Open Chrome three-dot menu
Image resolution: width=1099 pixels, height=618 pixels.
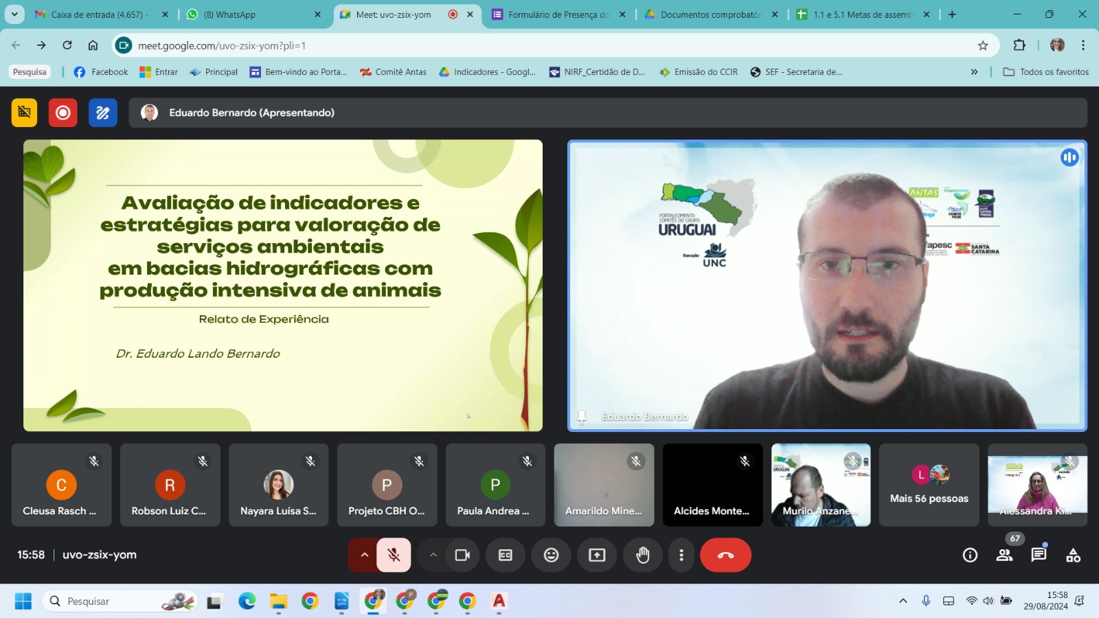(1083, 45)
